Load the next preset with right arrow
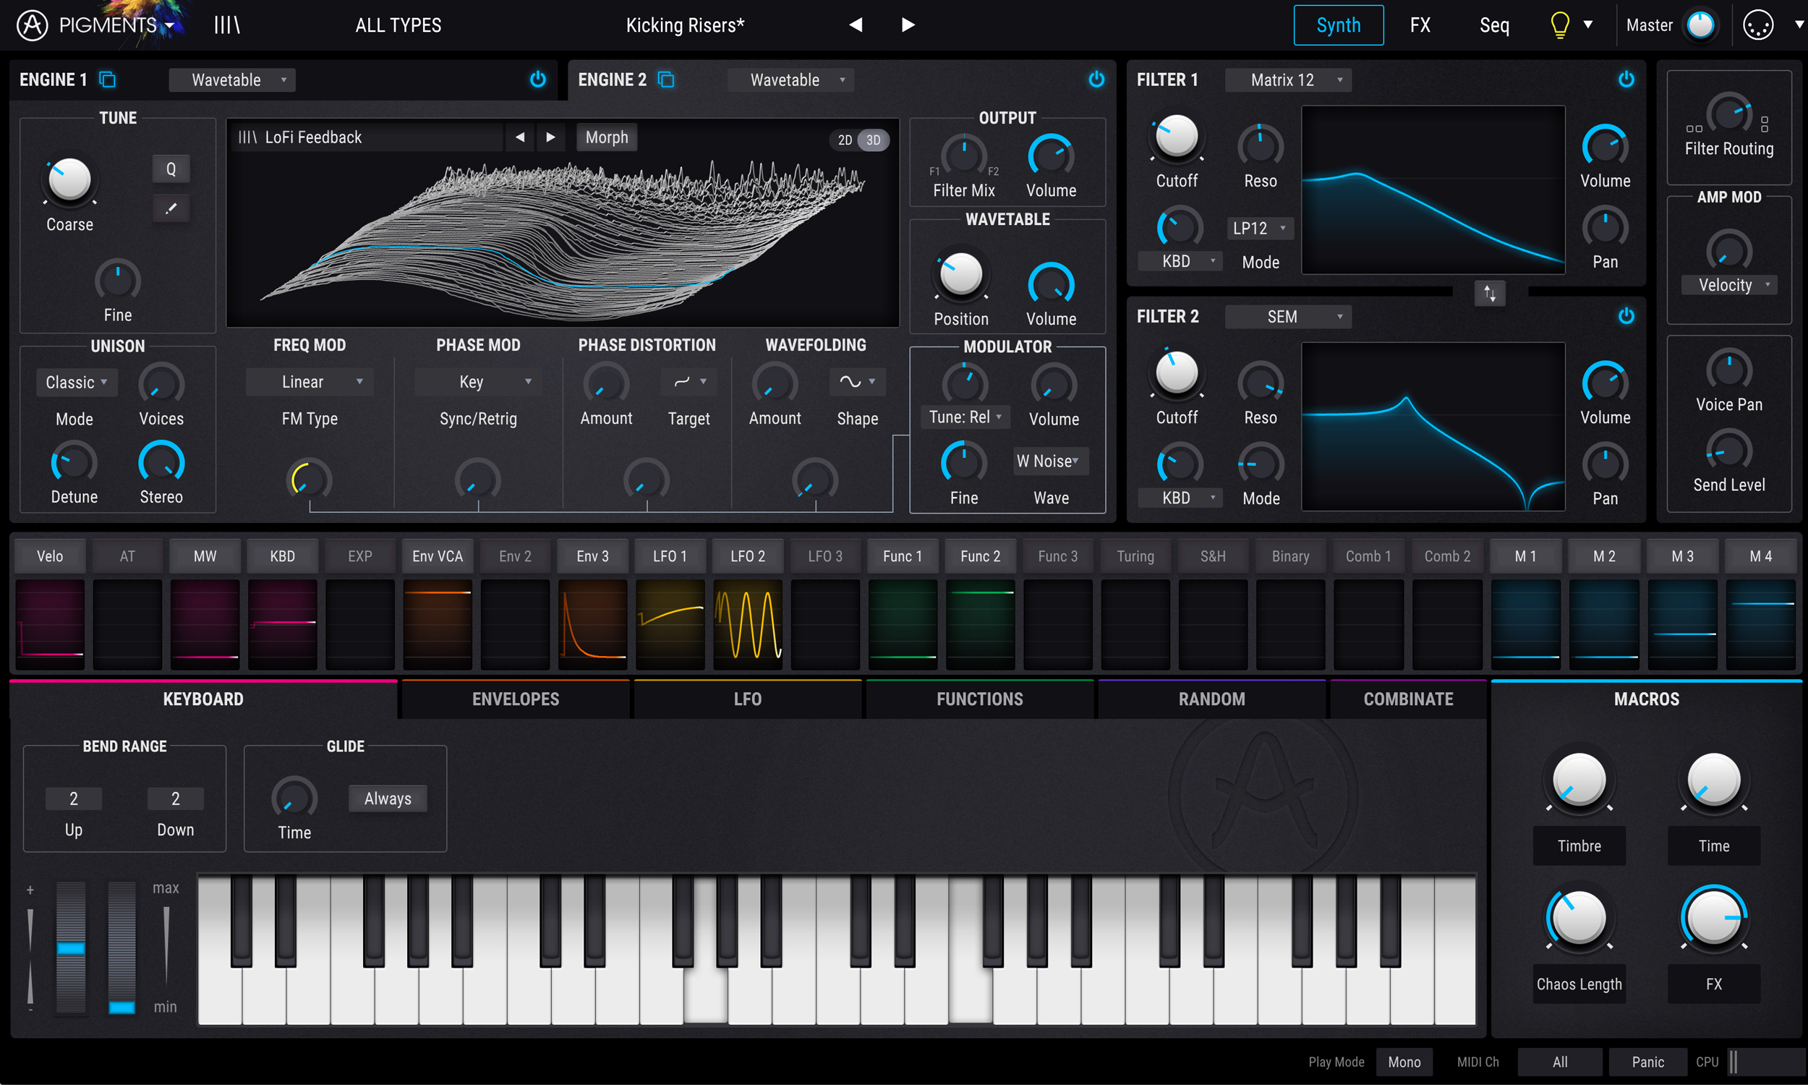Viewport: 1808px width, 1085px height. tap(908, 25)
